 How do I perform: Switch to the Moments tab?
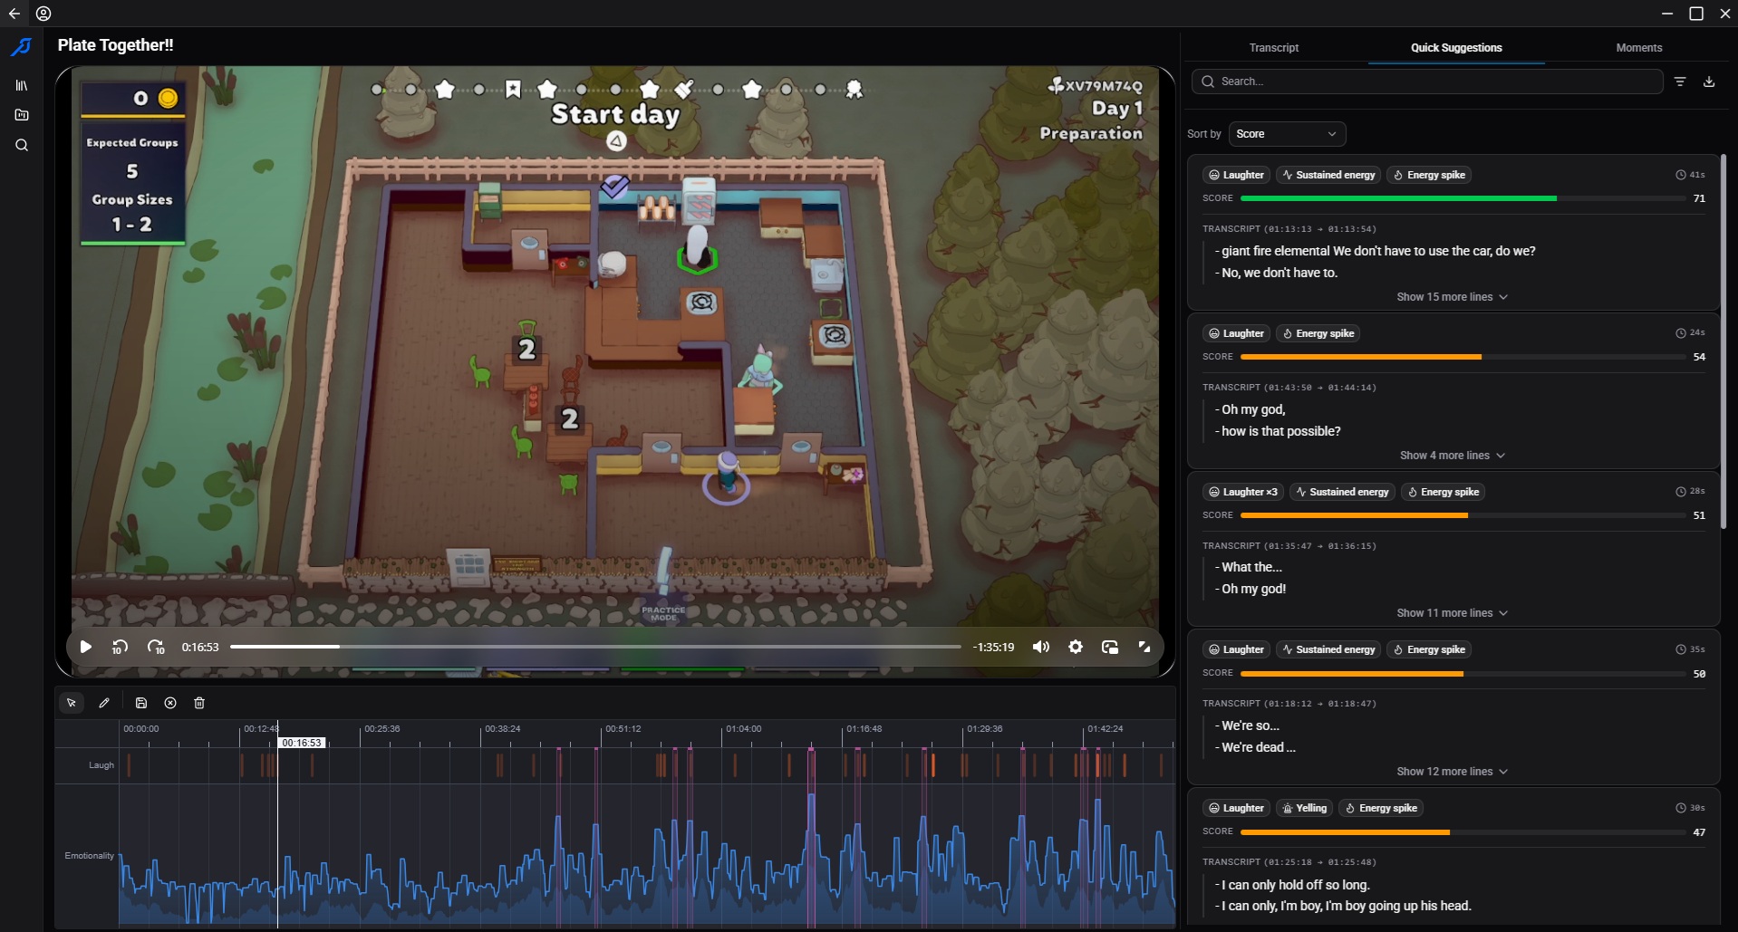pos(1638,48)
